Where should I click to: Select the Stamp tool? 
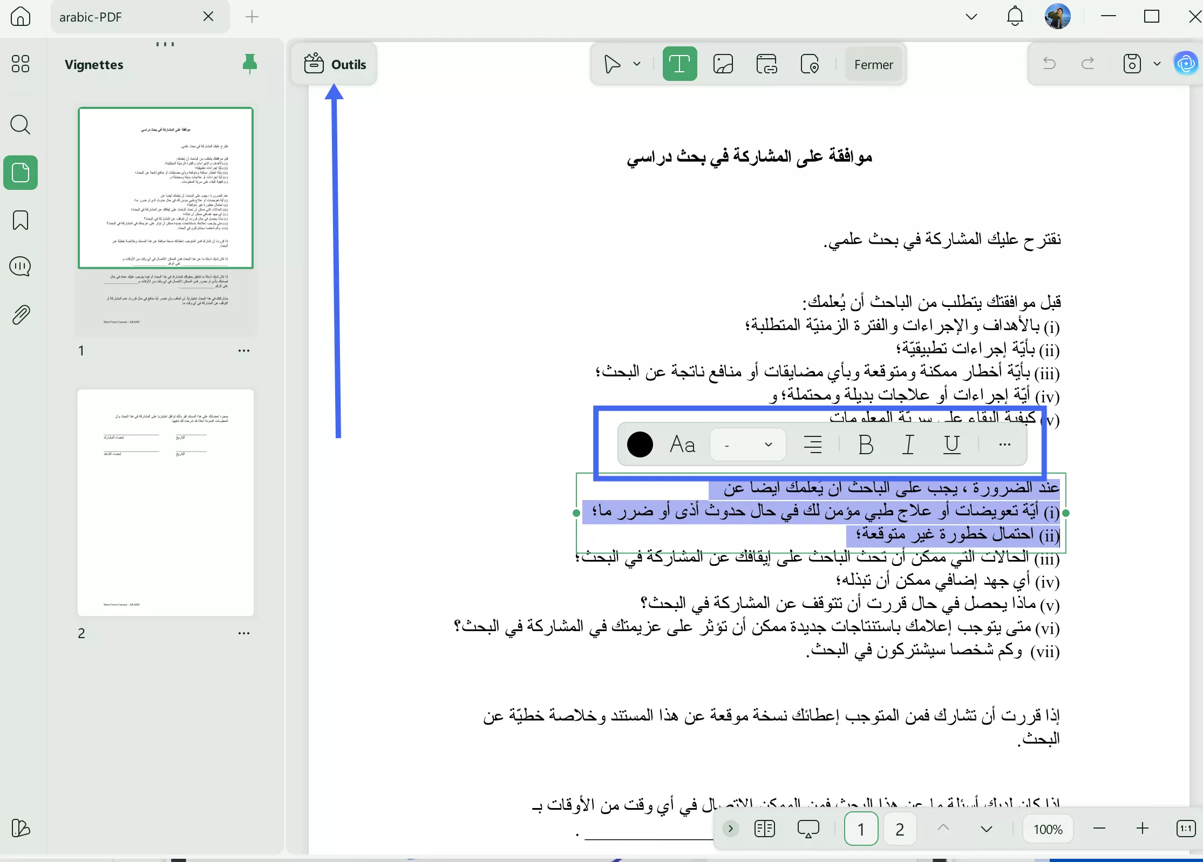pos(810,64)
